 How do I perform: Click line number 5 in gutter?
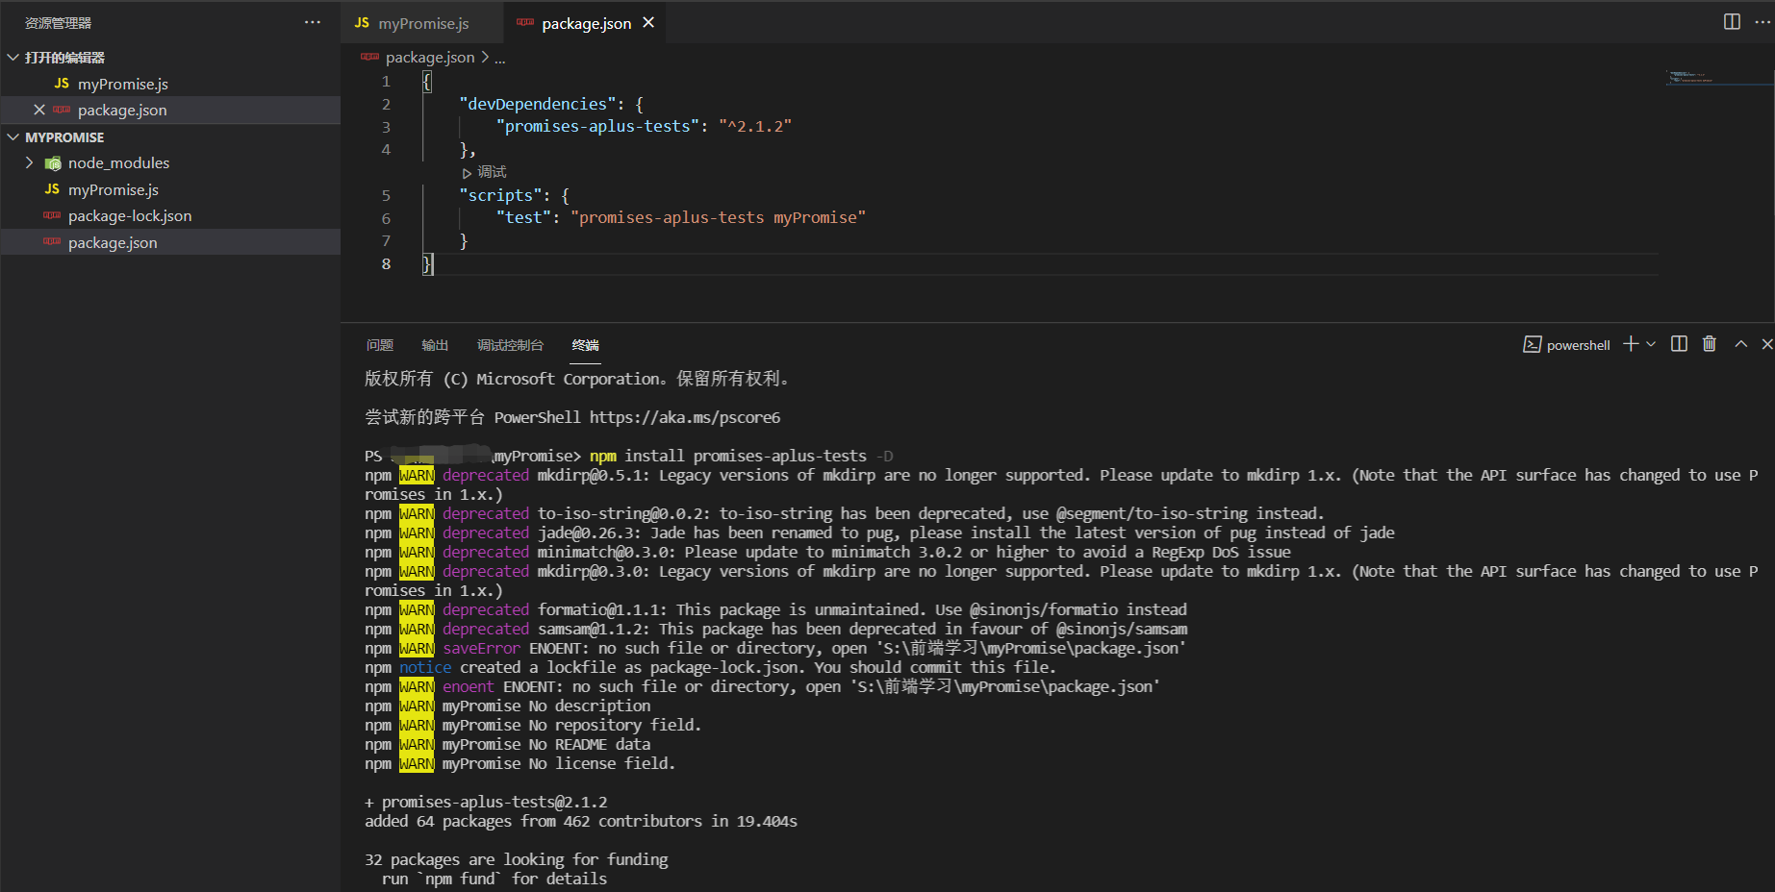pos(386,195)
